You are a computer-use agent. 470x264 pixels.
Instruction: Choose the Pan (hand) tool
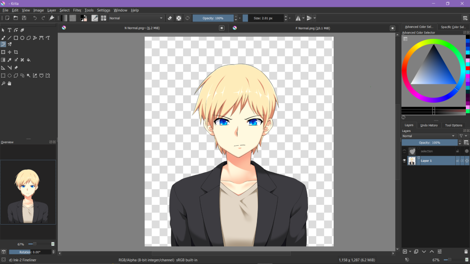point(9,83)
